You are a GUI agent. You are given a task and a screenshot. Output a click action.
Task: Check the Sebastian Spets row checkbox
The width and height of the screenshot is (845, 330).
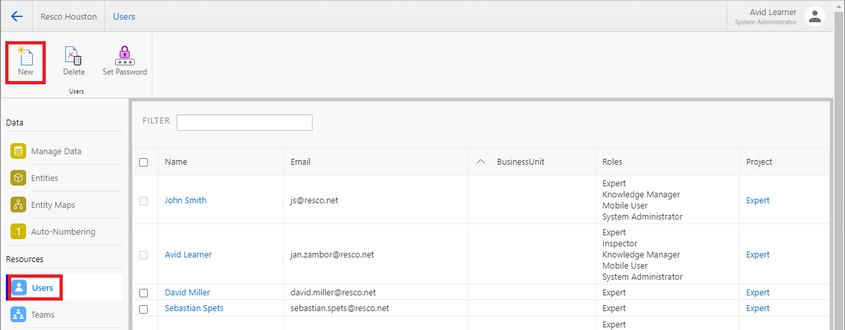(144, 308)
